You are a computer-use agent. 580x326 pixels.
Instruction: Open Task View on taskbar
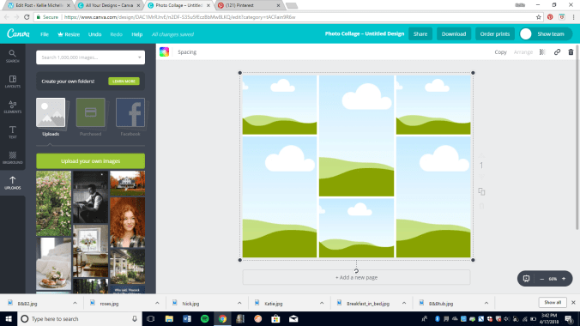click(150, 318)
